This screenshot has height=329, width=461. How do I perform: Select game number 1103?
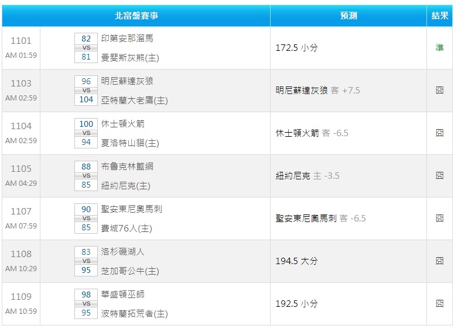tap(21, 84)
